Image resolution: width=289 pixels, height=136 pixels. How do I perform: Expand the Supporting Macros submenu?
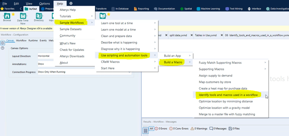tap(231, 69)
